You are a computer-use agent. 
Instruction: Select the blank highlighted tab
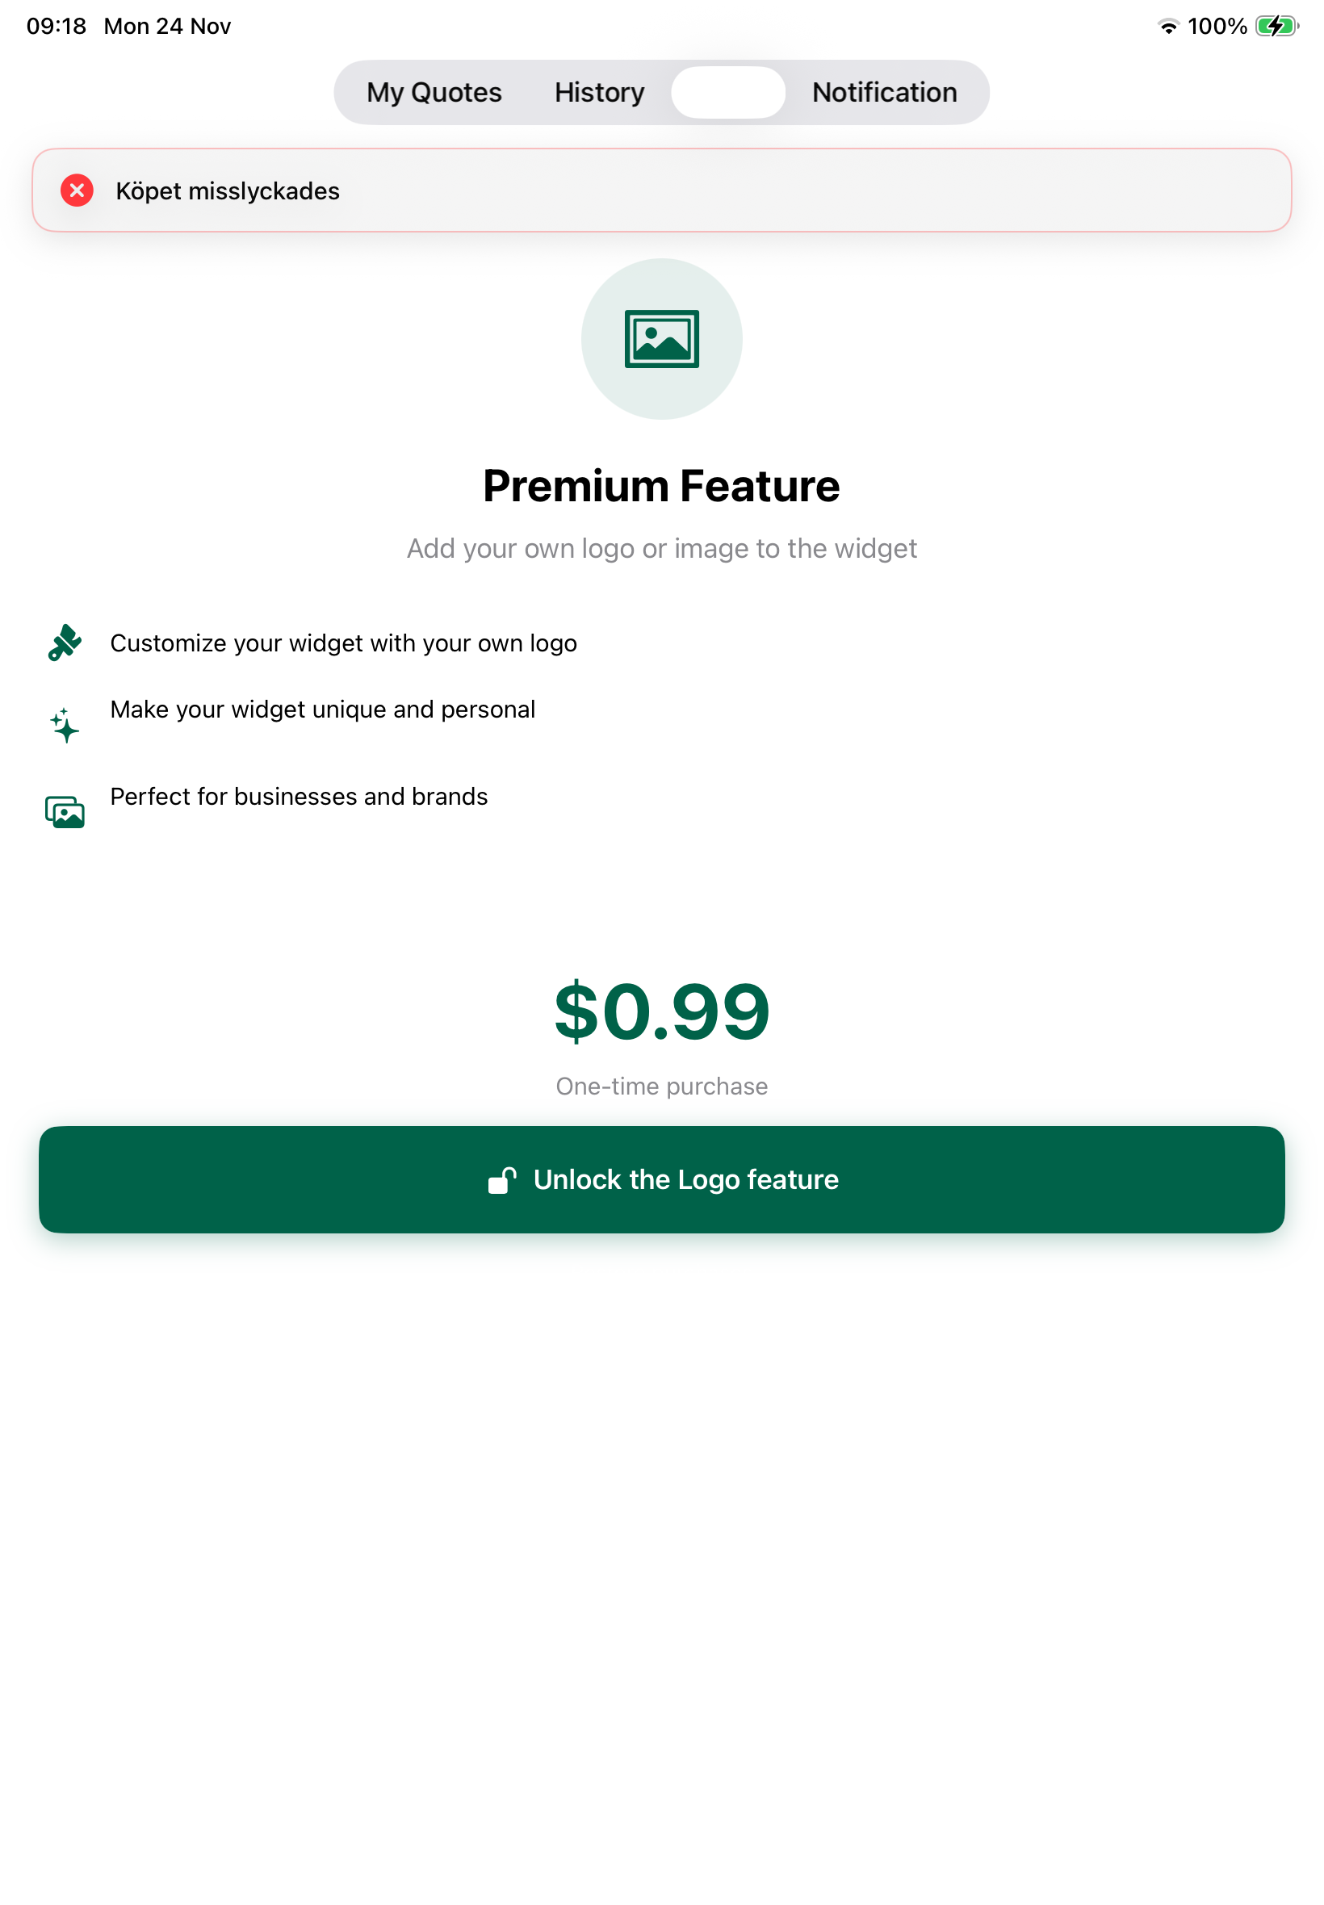pos(727,92)
